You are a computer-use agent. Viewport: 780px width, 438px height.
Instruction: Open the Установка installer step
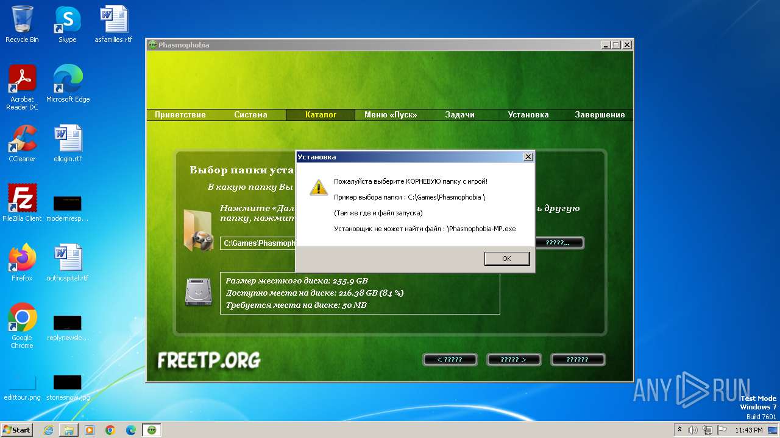(528, 114)
